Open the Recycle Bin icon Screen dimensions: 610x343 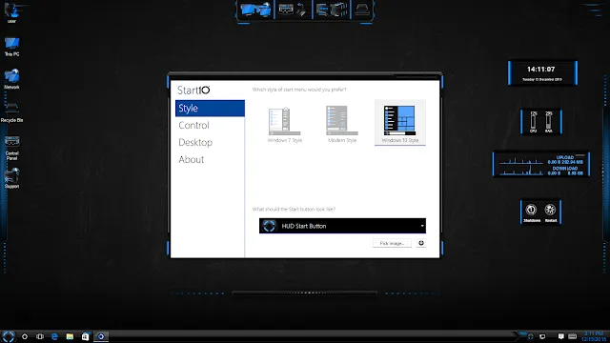(11, 112)
